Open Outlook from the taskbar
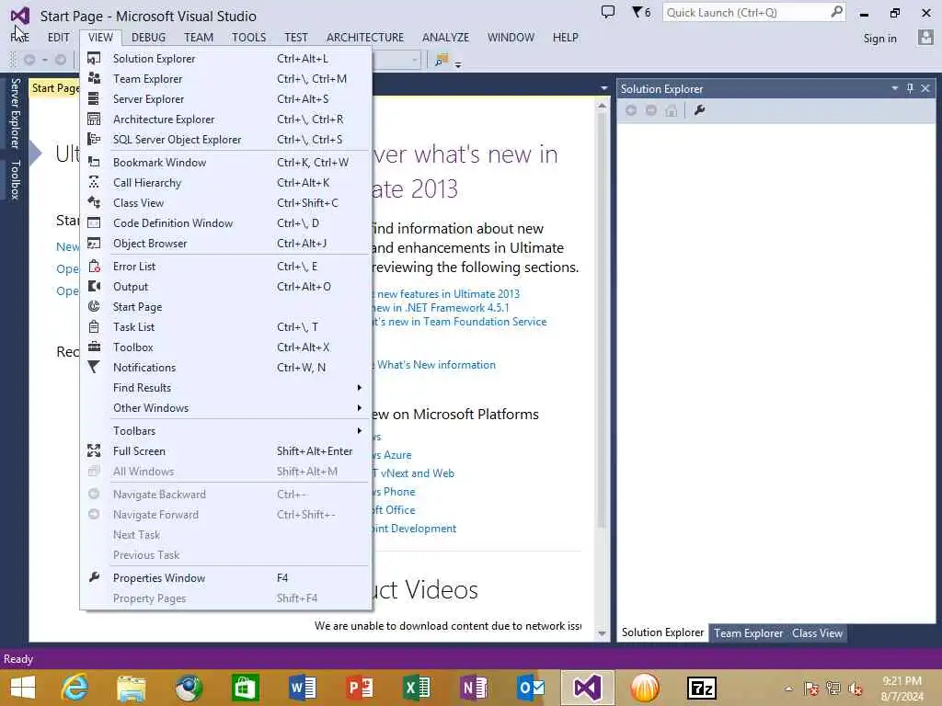The width and height of the screenshot is (942, 706). [531, 688]
